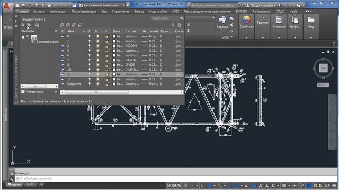
Task: Create a new layer with New Layer icon
Action: pos(62,25)
